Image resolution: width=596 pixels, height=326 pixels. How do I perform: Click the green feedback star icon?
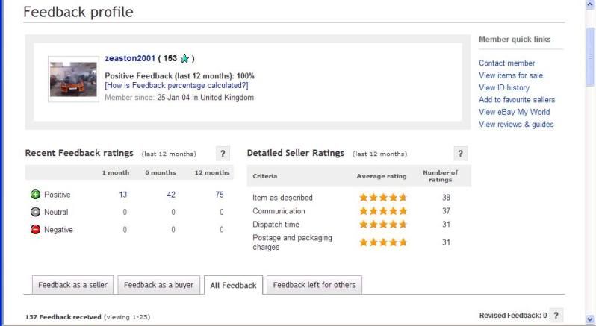[x=184, y=59]
